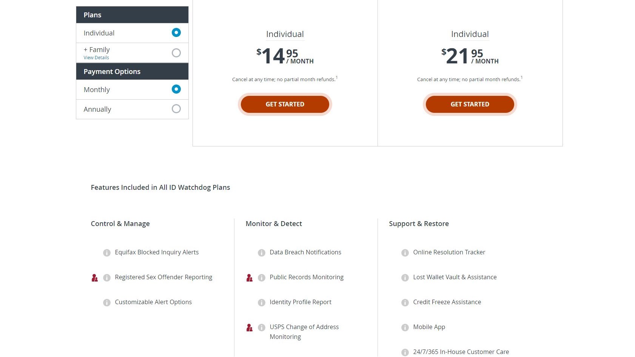Click info icon beside Equifax Blocked Inquiry Alerts

[x=107, y=253]
